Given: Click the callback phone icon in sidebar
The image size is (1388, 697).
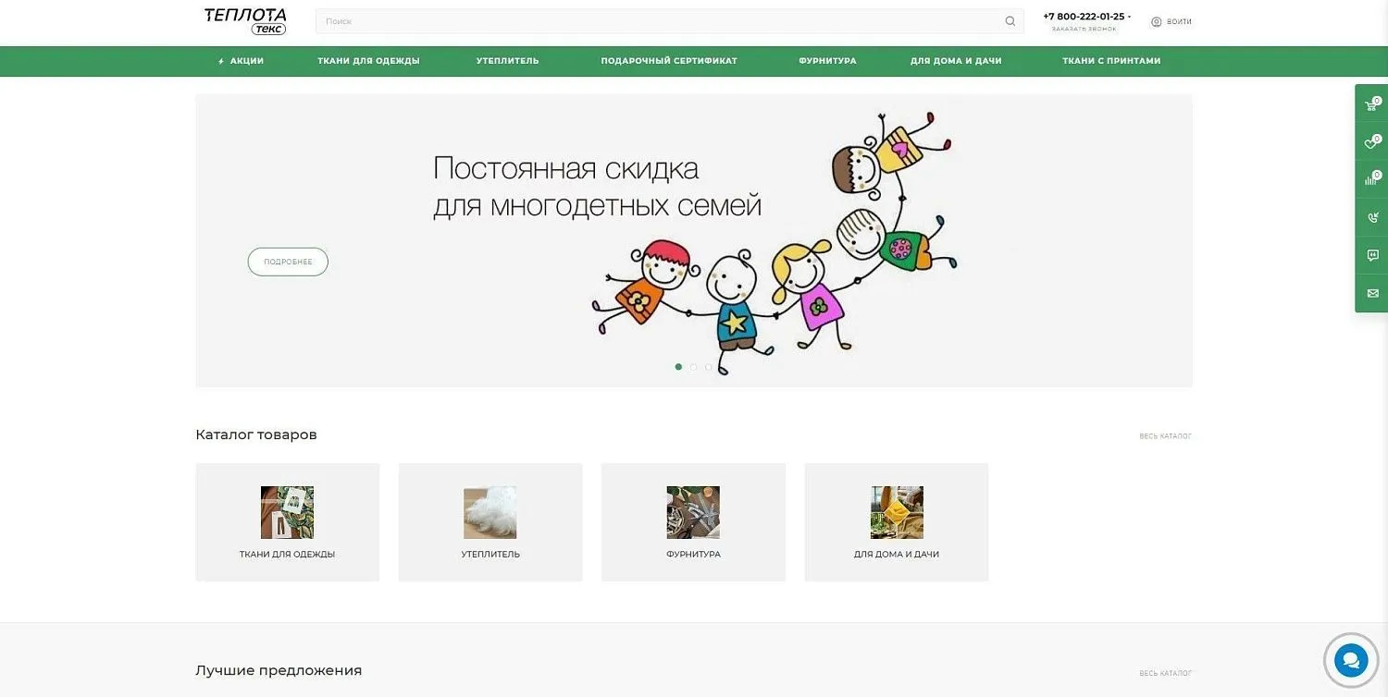Looking at the screenshot, I should [x=1371, y=218].
